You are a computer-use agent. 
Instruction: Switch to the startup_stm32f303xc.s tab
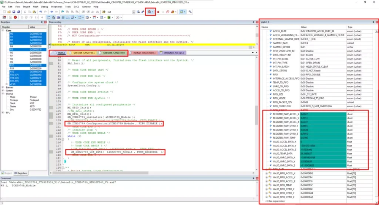(x=142, y=53)
